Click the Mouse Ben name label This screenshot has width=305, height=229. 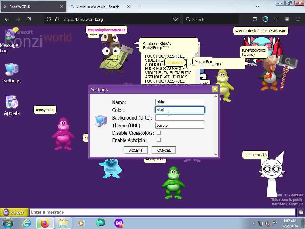coord(203,61)
